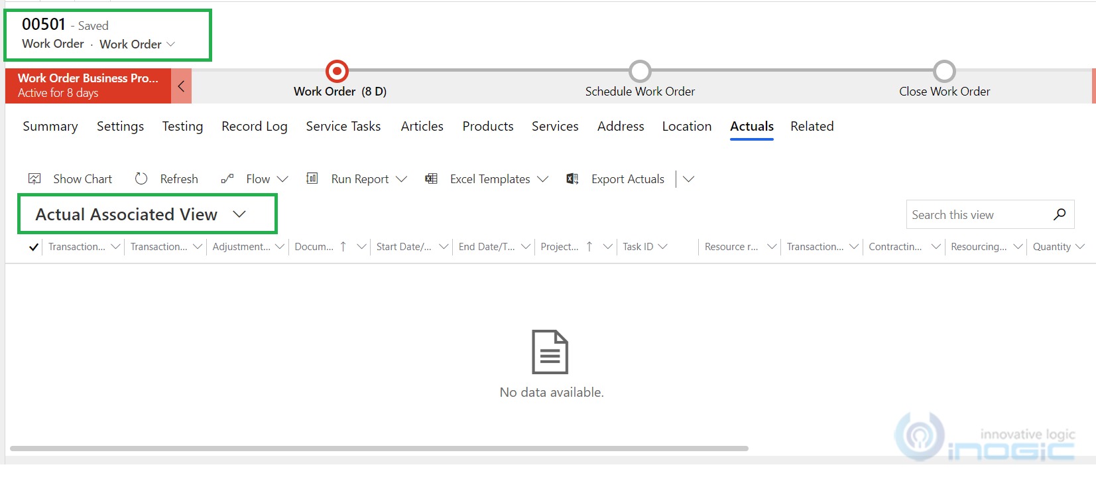Switch to the Summary tab
This screenshot has height=489, width=1096.
(x=50, y=126)
